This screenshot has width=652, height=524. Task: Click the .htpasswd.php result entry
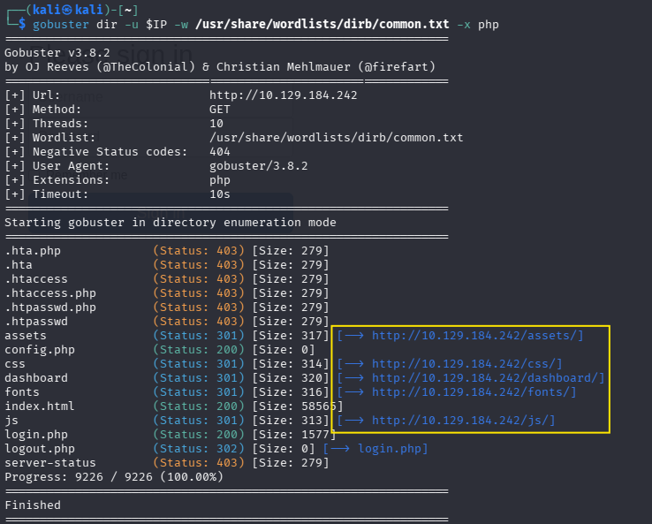click(x=50, y=308)
